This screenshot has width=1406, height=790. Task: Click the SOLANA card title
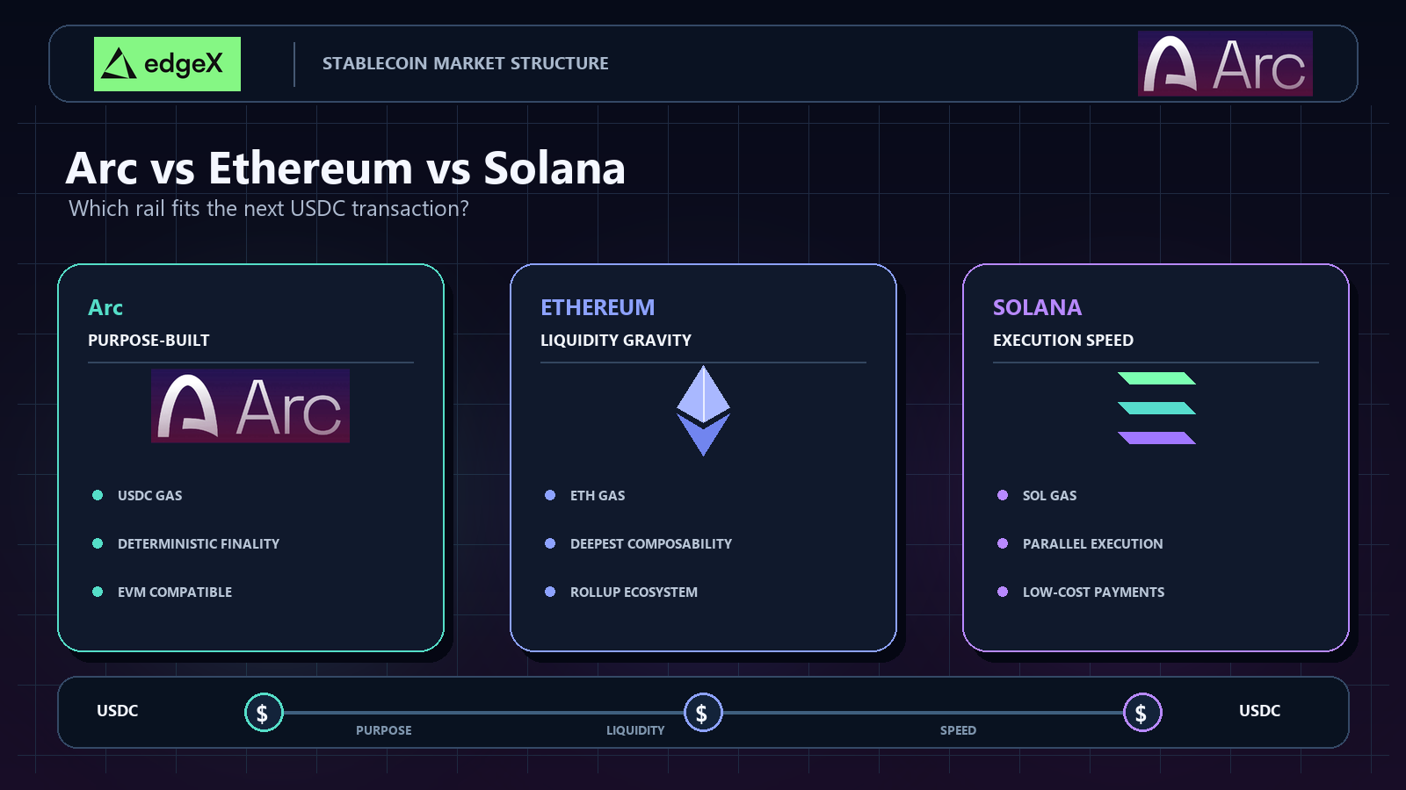1037,307
